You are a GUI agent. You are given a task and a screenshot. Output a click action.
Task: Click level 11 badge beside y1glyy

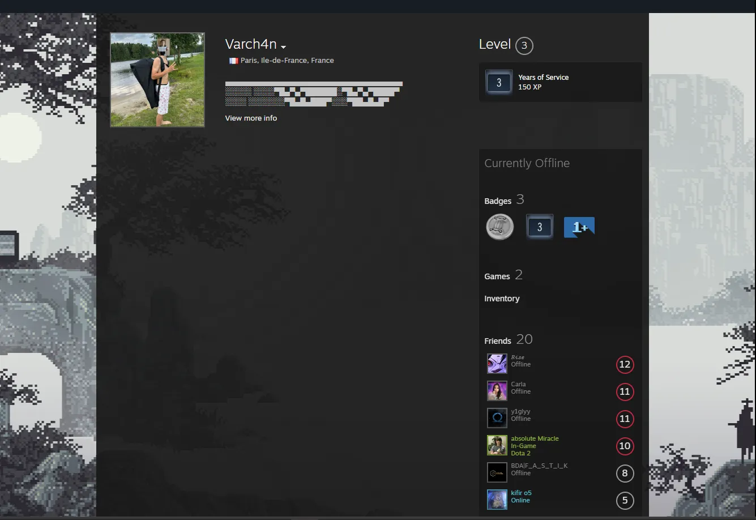[625, 419]
